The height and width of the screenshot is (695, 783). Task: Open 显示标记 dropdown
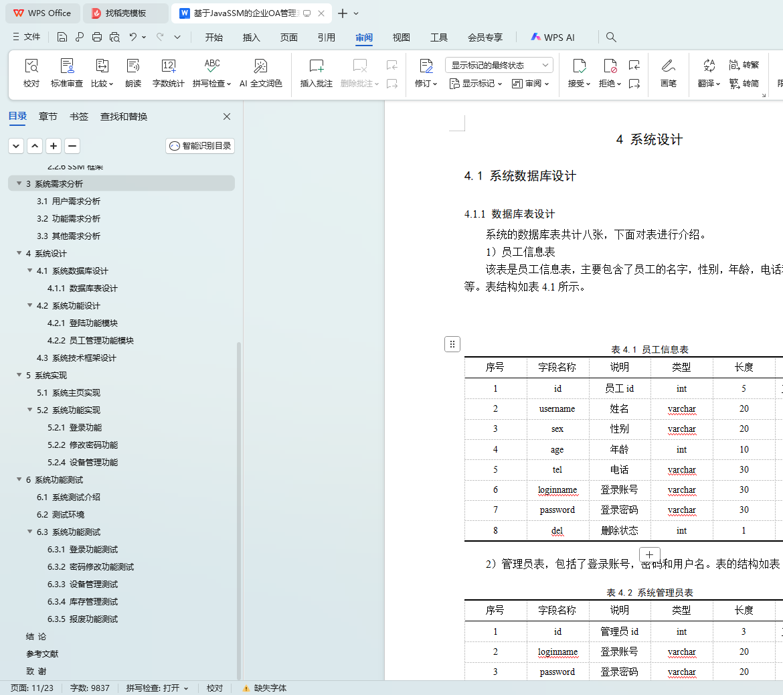point(476,84)
